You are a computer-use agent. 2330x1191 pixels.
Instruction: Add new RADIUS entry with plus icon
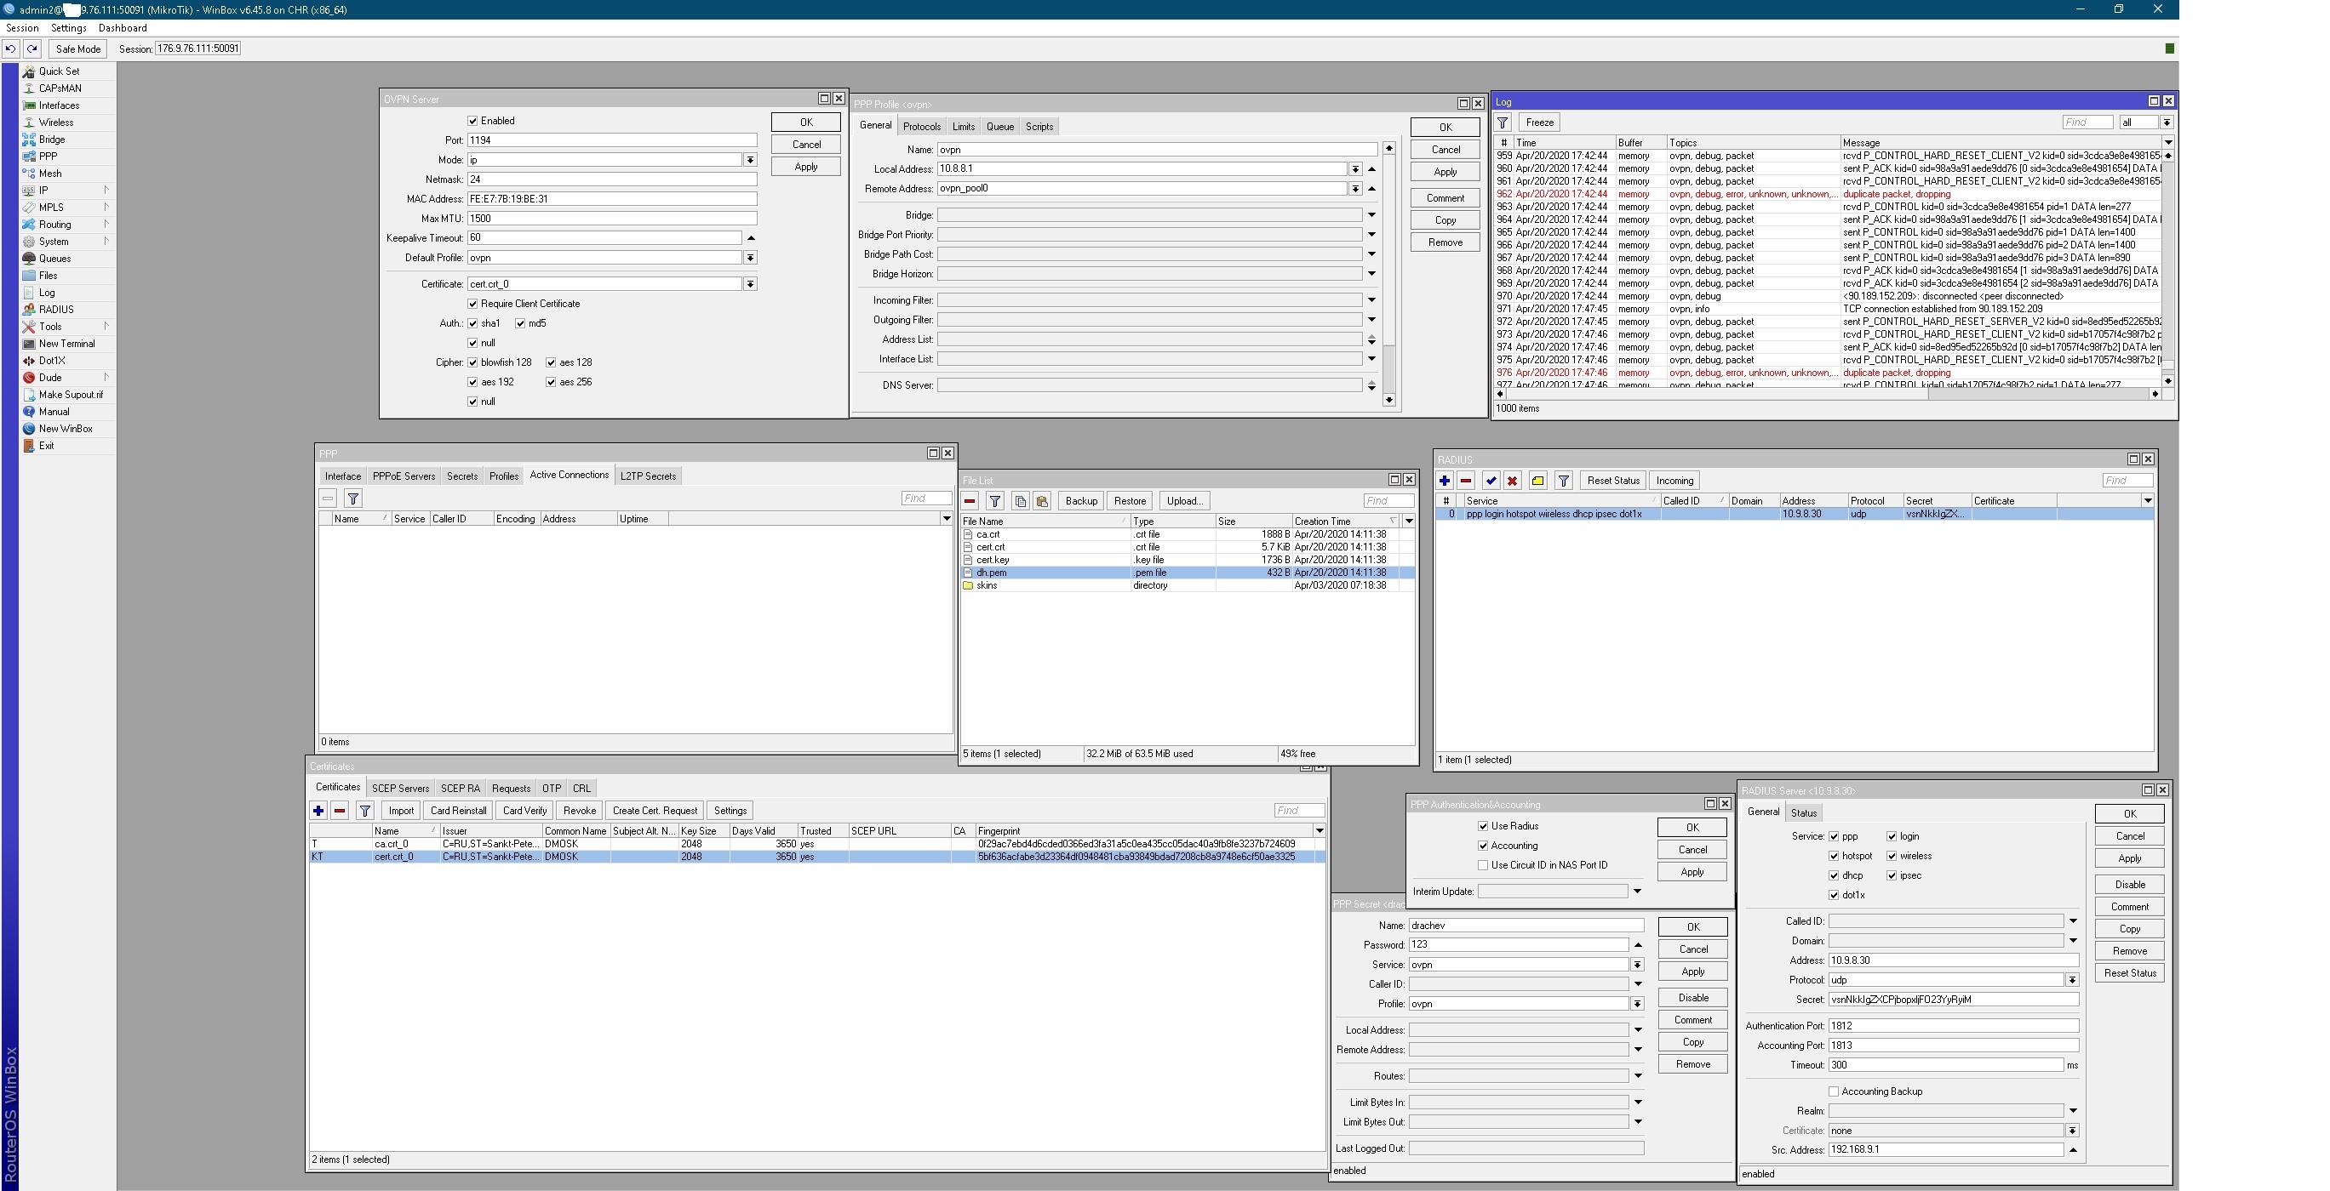pos(1445,481)
